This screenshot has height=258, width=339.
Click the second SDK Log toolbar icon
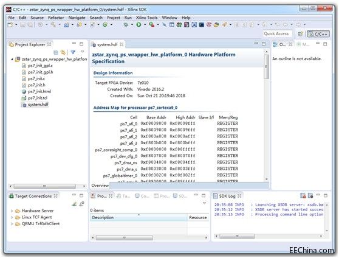310,195
